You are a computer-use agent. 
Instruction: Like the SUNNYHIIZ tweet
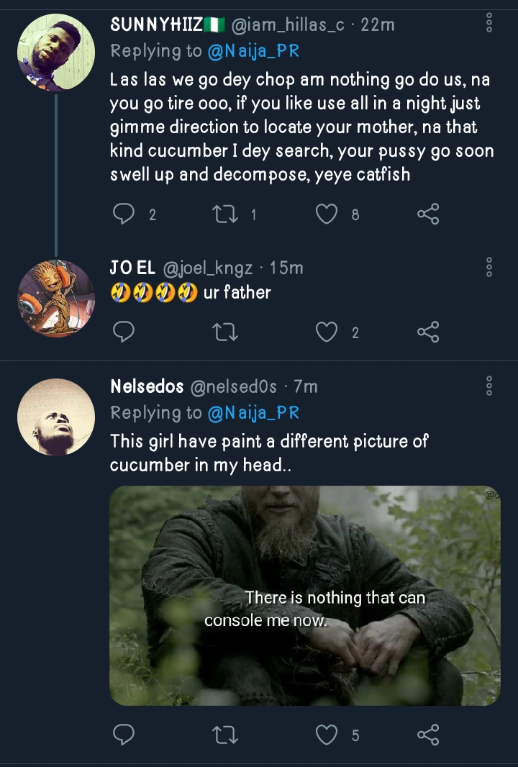click(x=327, y=214)
